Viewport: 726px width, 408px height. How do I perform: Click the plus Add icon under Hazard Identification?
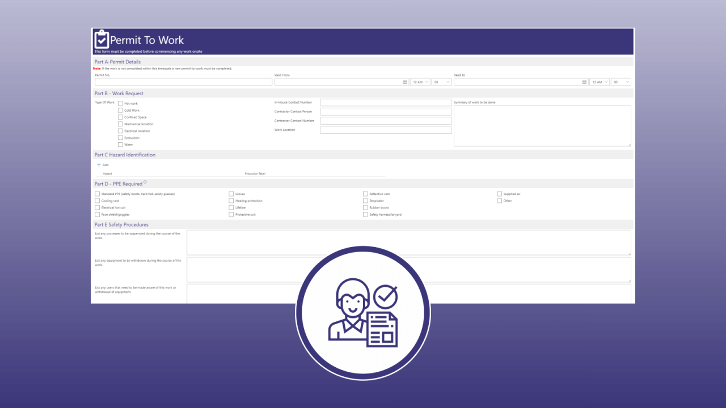[99, 165]
